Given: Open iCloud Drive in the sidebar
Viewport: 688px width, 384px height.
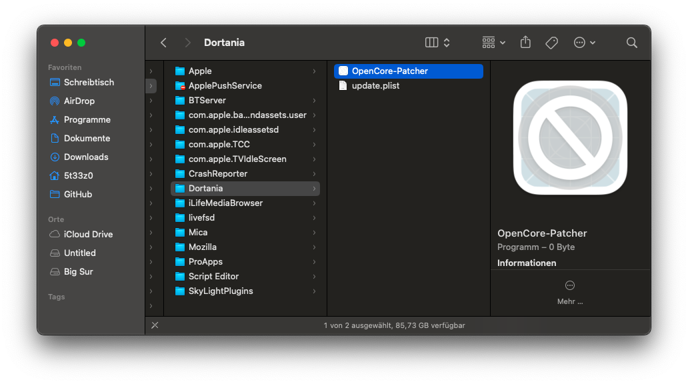Looking at the screenshot, I should click(88, 235).
